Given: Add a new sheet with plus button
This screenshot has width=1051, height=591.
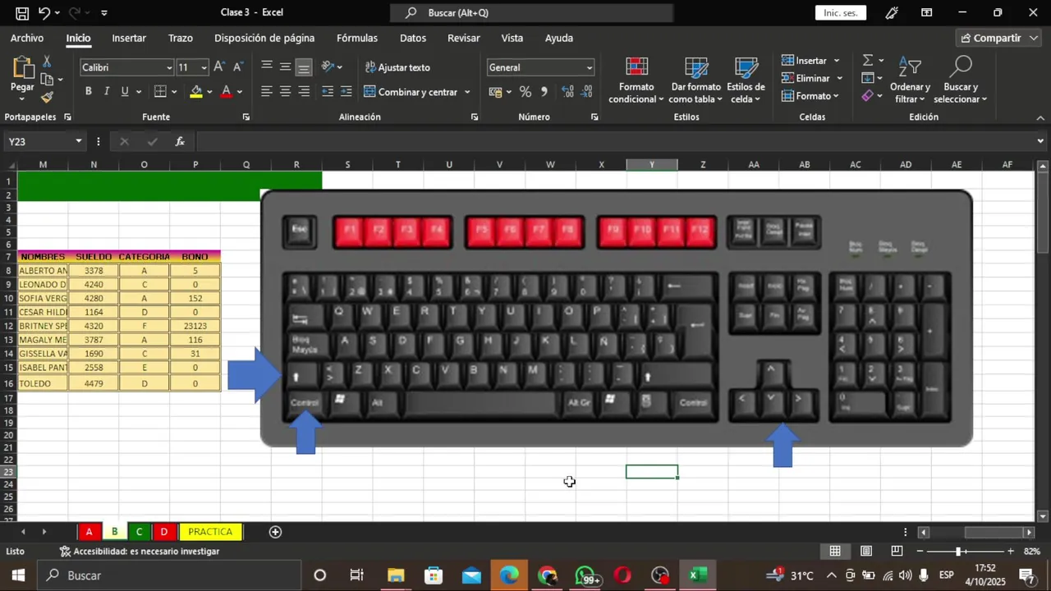Looking at the screenshot, I should [x=276, y=532].
